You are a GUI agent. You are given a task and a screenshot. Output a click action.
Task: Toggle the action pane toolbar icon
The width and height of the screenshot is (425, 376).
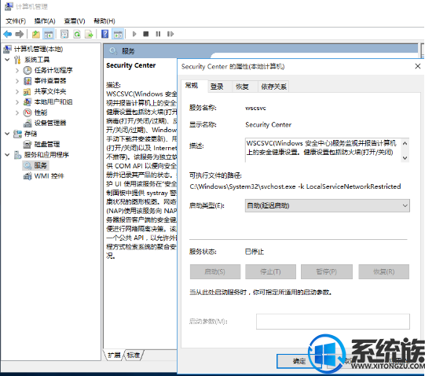[118, 34]
